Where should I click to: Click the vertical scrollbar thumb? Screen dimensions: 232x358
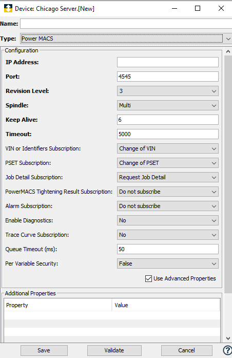pos(228,174)
